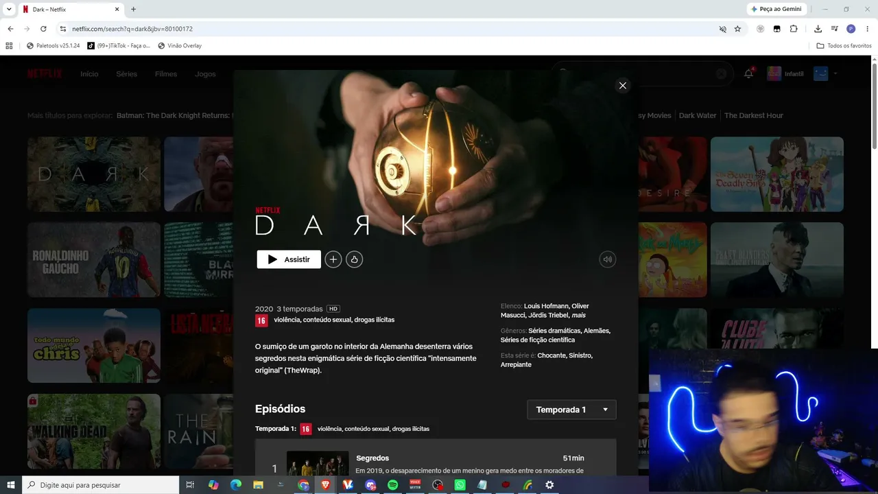The image size is (878, 494).
Task: Open the 'Todos os favoritos' folder
Action: point(844,46)
